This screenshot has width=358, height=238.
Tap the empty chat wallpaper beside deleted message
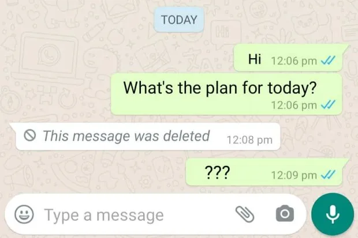(318, 137)
